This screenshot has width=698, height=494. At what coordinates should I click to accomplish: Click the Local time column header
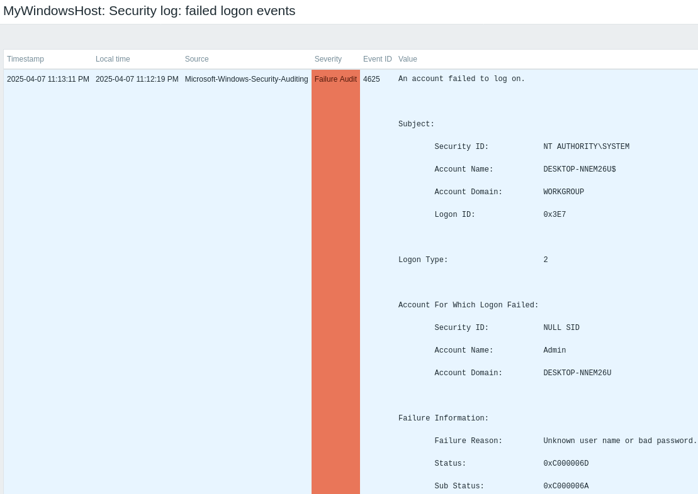(x=113, y=59)
